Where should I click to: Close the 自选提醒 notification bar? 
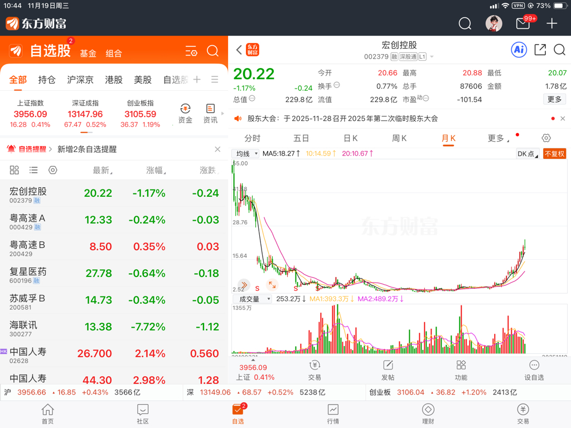click(217, 149)
